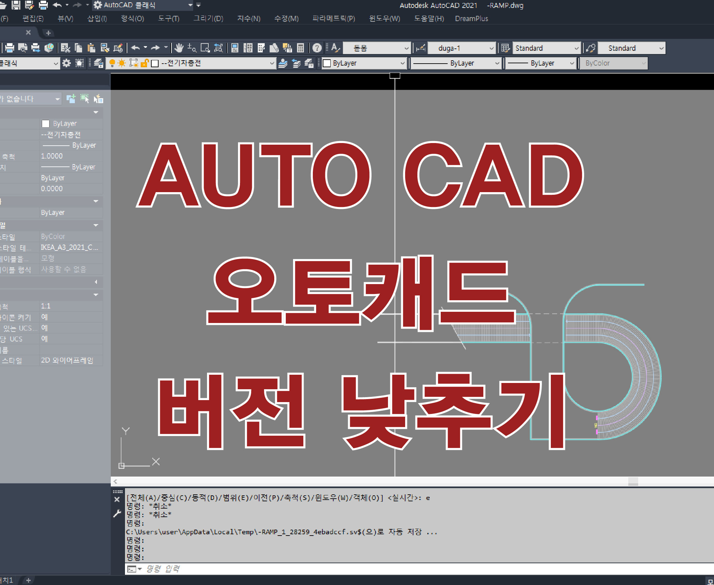Open the ByLayer linetype control dropdown
714x585 pixels.
(456, 63)
